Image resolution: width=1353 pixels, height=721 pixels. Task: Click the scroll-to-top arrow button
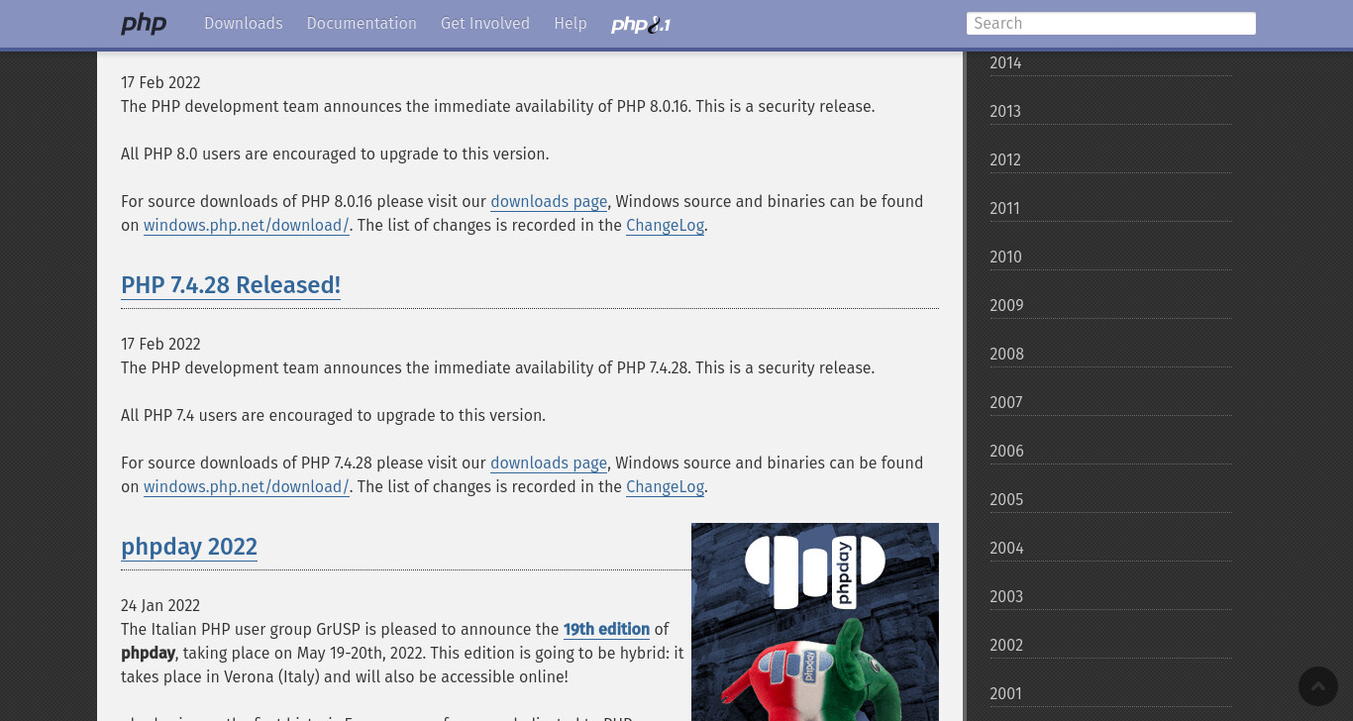point(1318,686)
